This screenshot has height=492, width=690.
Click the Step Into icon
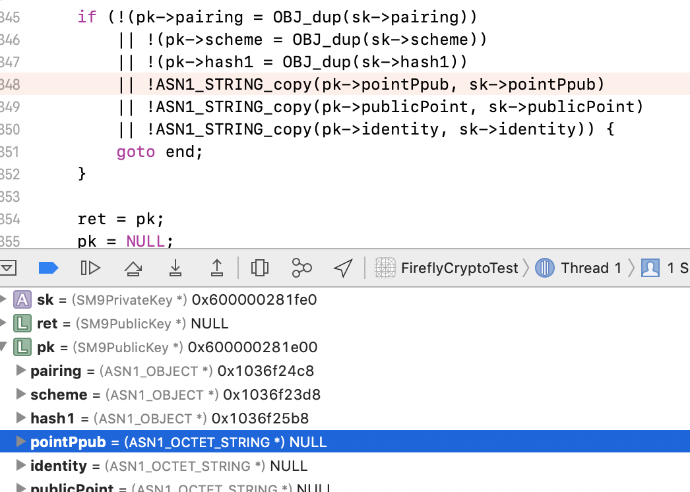[175, 268]
